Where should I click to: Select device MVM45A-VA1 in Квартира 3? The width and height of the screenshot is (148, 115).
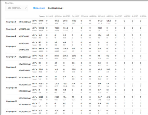pos(24,29)
